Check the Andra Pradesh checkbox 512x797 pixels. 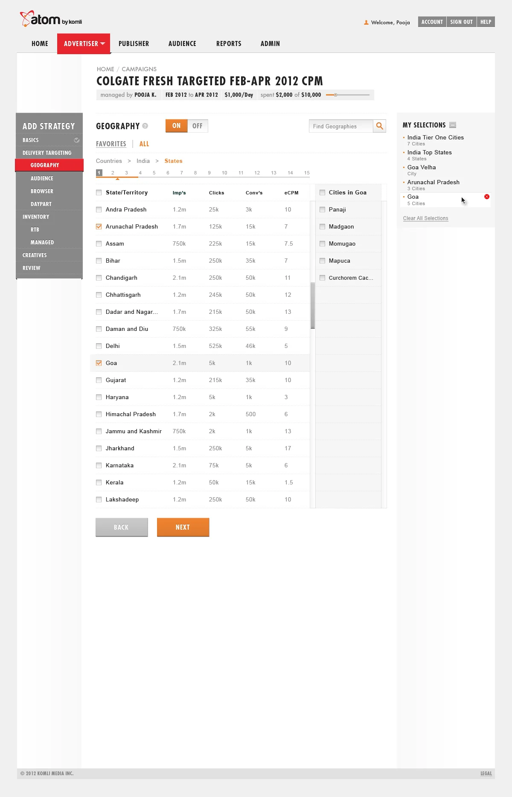(x=99, y=209)
